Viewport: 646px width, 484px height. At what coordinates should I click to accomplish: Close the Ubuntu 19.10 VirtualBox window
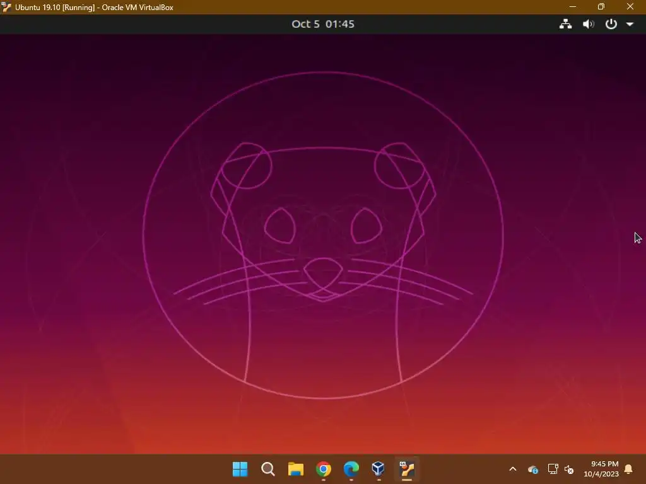[630, 6]
